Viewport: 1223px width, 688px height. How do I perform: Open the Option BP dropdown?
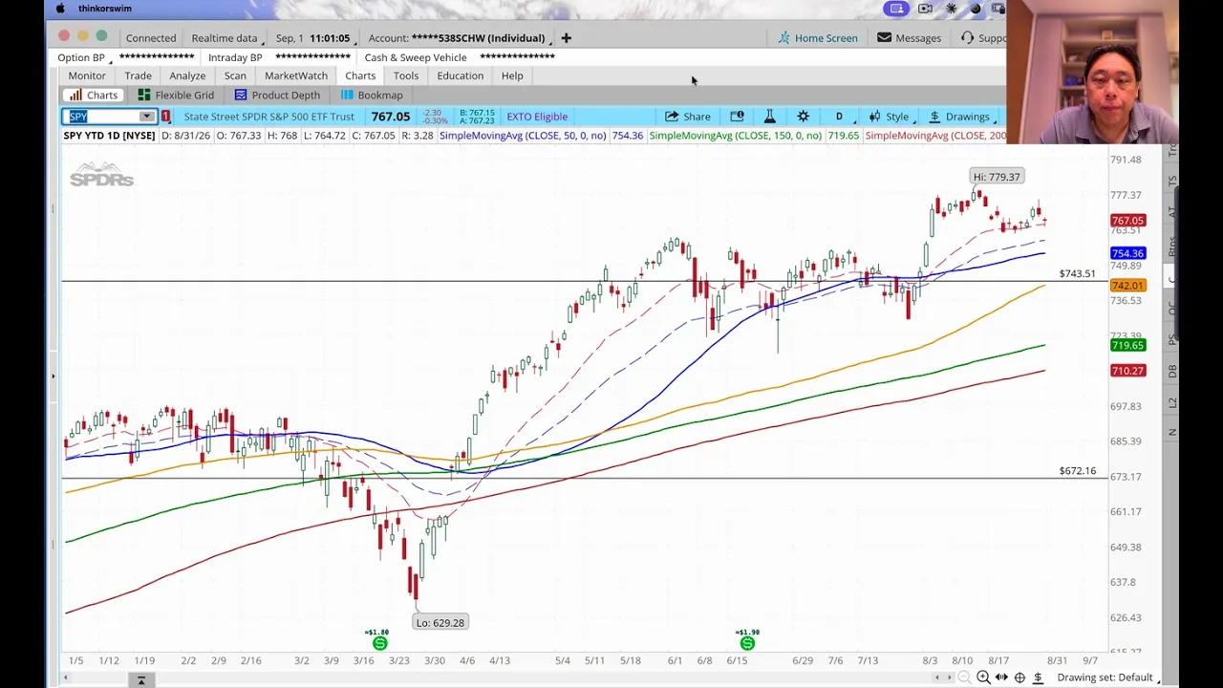[x=84, y=57]
